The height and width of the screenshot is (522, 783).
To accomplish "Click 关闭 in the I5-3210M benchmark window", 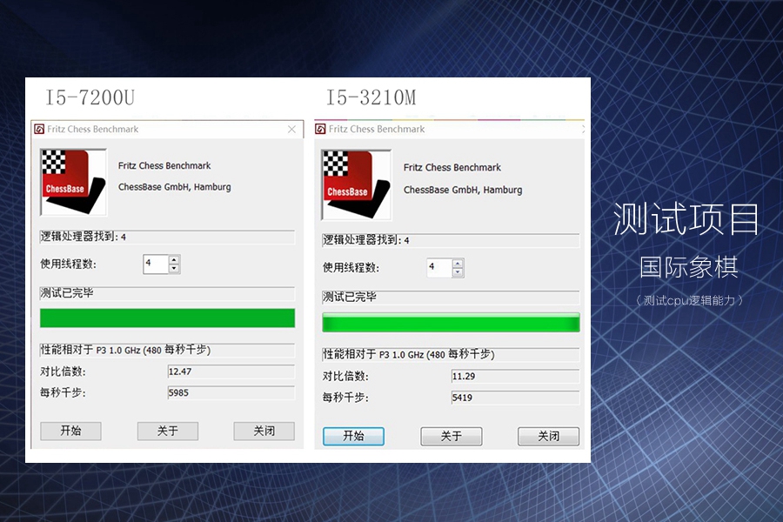I will (548, 436).
